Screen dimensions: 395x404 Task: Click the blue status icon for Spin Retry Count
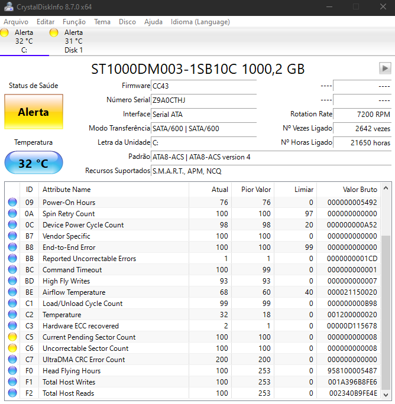(12, 214)
